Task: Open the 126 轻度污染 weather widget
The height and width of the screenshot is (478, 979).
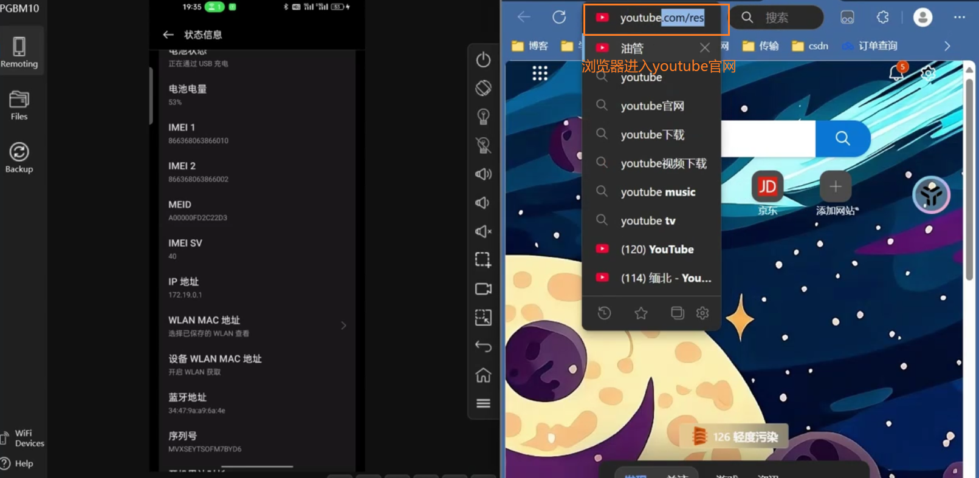Action: pos(735,436)
